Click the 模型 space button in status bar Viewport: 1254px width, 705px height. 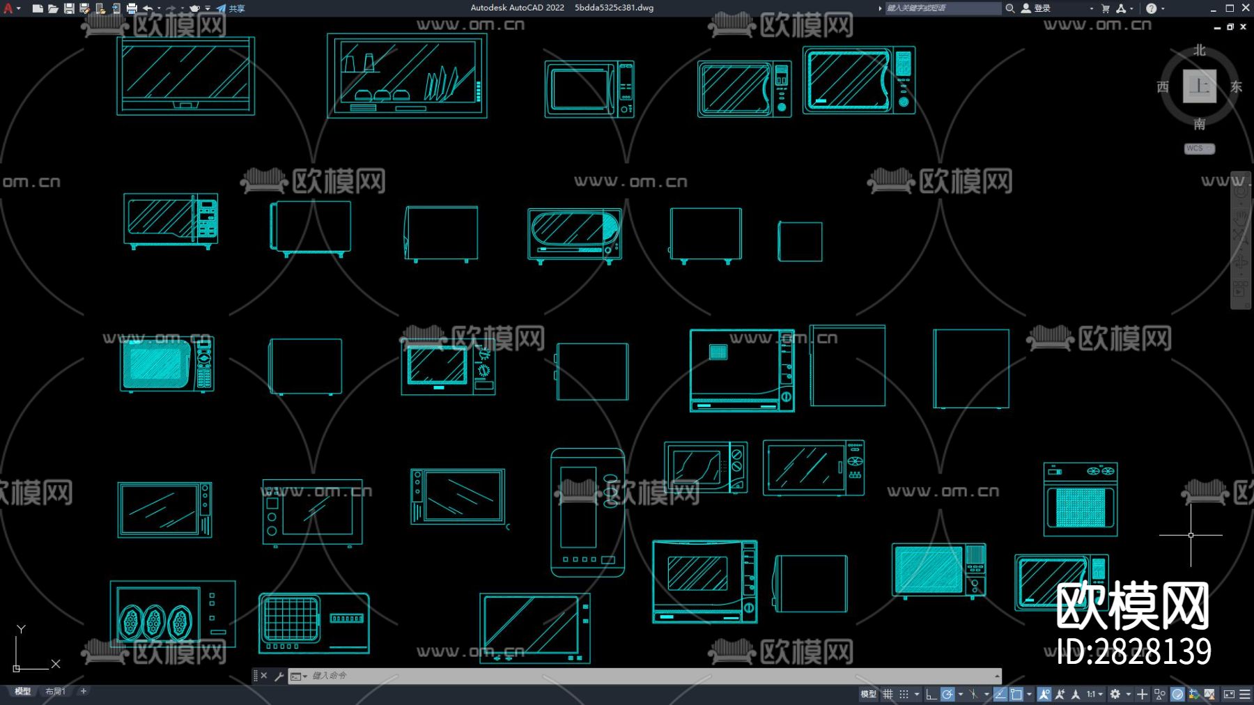(x=869, y=695)
